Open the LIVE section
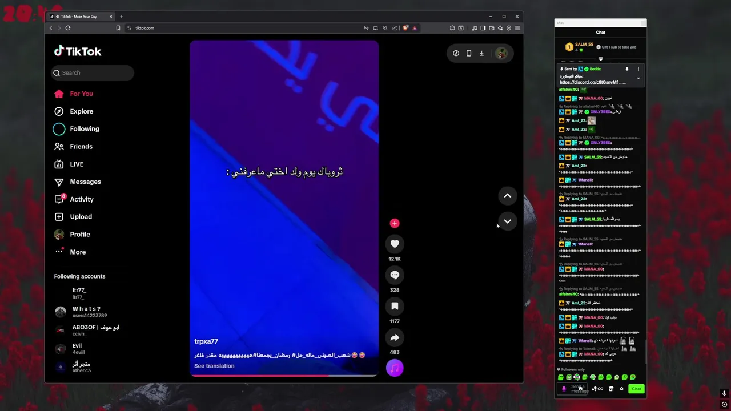The image size is (731, 411). [69, 164]
